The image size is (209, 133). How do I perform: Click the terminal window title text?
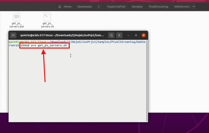click(62, 35)
